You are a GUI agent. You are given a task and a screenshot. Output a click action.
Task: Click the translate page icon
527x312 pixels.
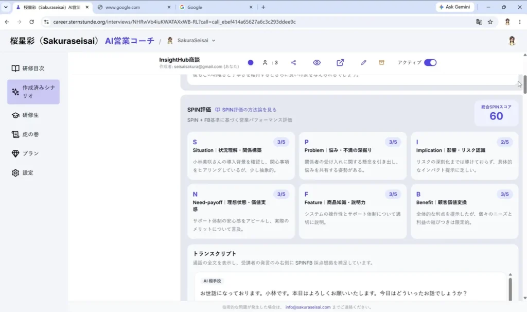click(x=479, y=22)
